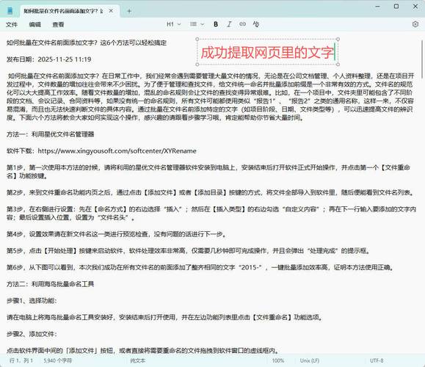425x367 pixels.
Task: Click the Unix (LF) line ending indicator
Action: coord(310,361)
